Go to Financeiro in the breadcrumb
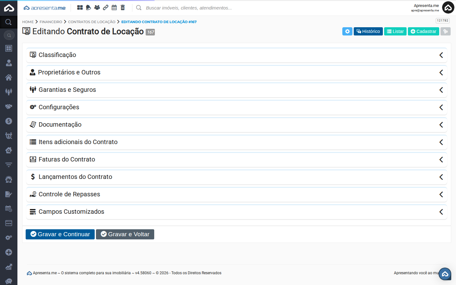The image size is (456, 285). [x=51, y=22]
